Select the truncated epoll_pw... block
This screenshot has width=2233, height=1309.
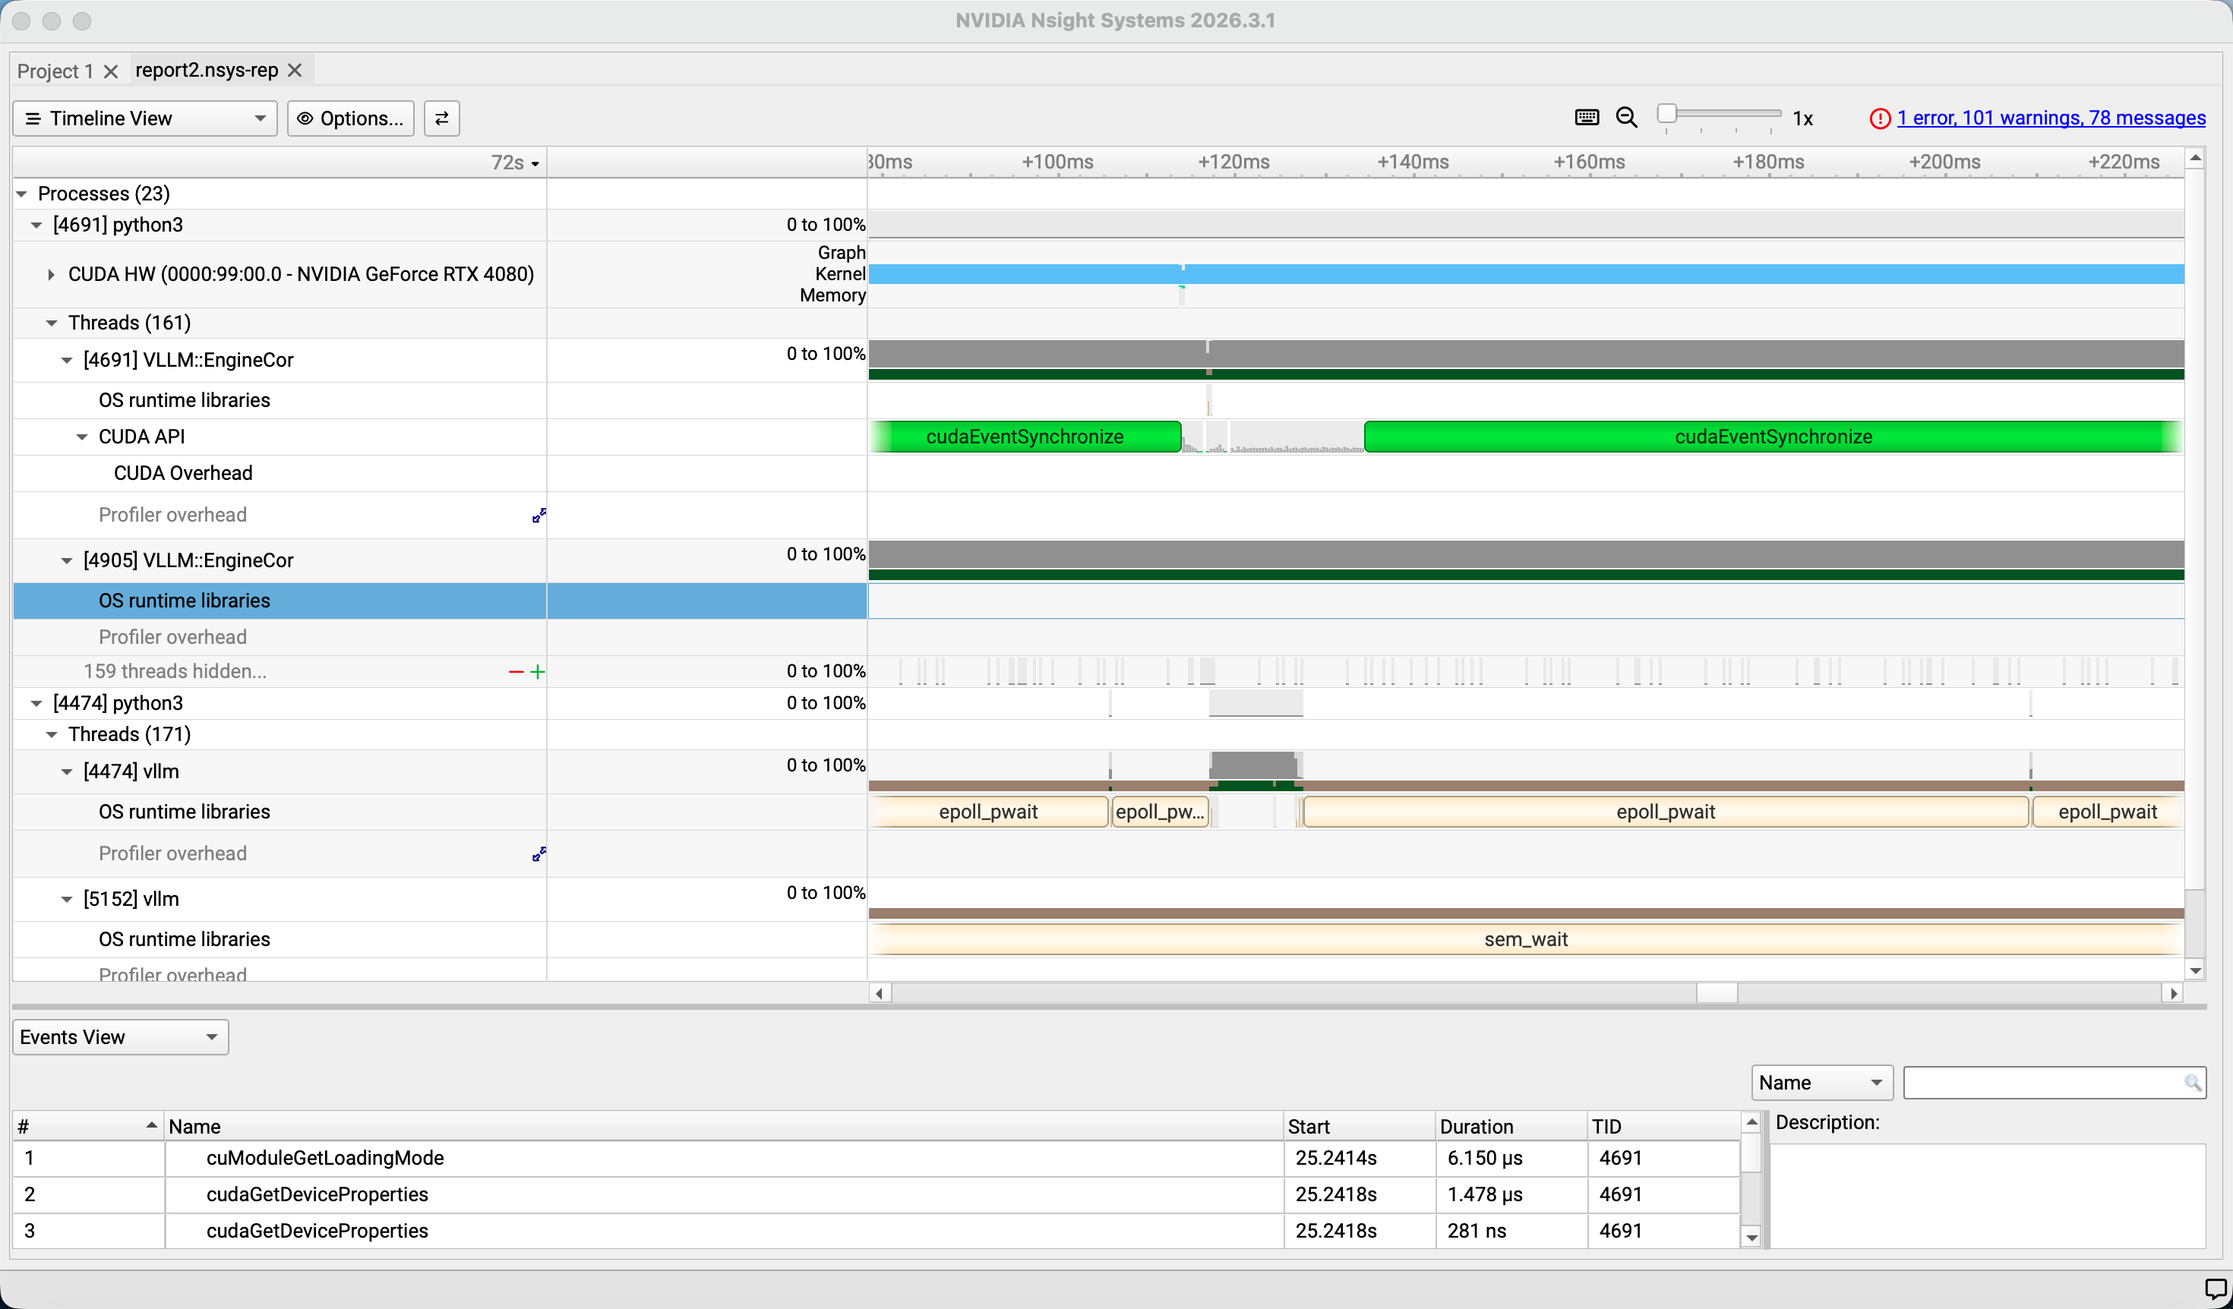click(1159, 811)
